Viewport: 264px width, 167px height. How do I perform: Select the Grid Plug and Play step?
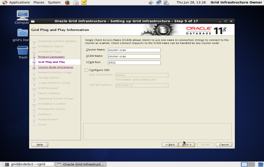[52, 62]
